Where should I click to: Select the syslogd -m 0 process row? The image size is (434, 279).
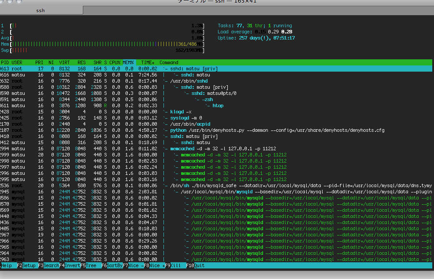(x=216, y=118)
